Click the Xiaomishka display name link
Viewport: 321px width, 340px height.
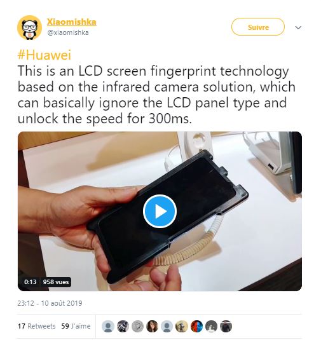pyautogui.click(x=72, y=22)
